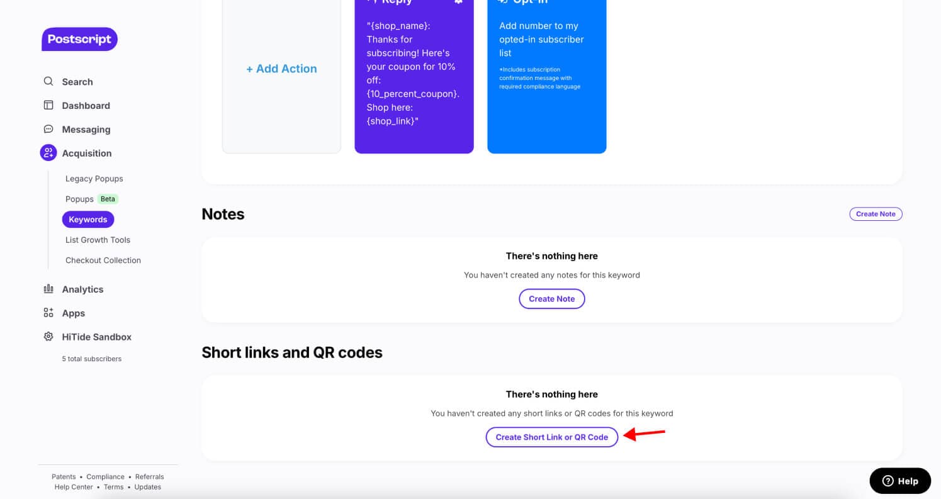Click the Postscript logo

coord(79,39)
